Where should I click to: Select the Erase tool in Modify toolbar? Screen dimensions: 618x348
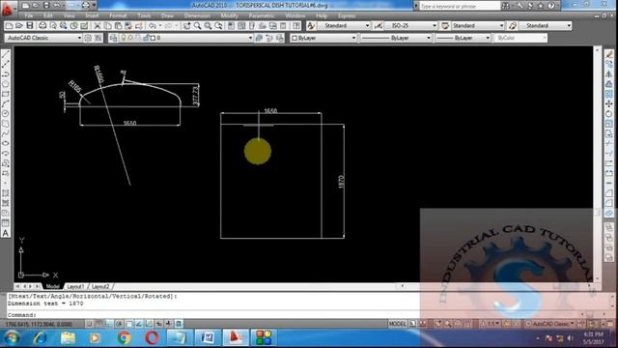pos(609,54)
